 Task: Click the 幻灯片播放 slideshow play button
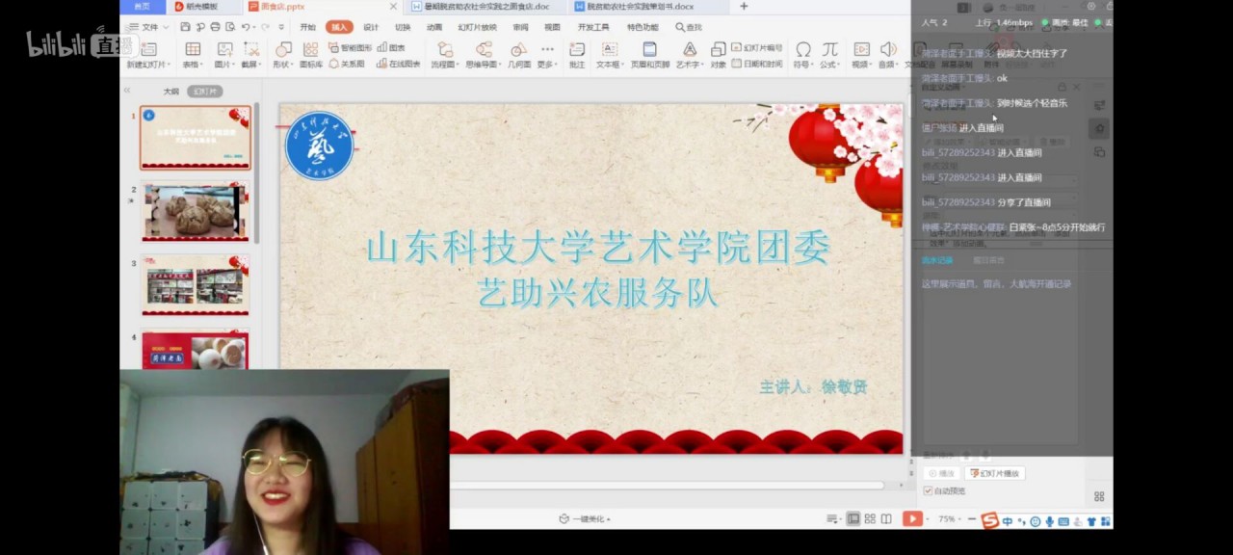[994, 473]
